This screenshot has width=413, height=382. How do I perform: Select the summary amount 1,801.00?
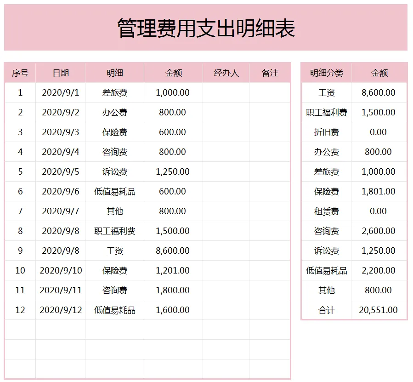[378, 191]
